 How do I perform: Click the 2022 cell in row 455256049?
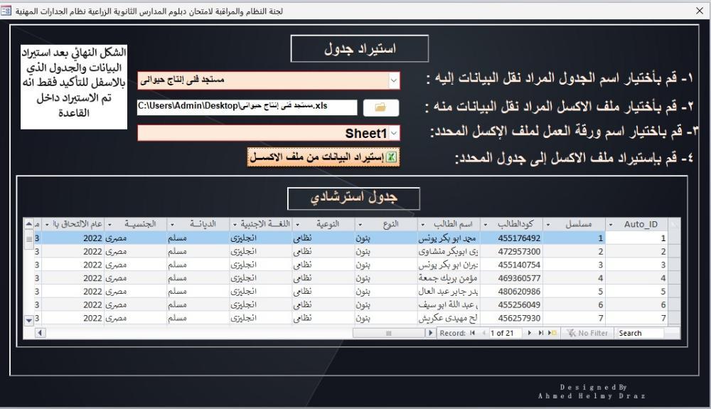coord(73,304)
